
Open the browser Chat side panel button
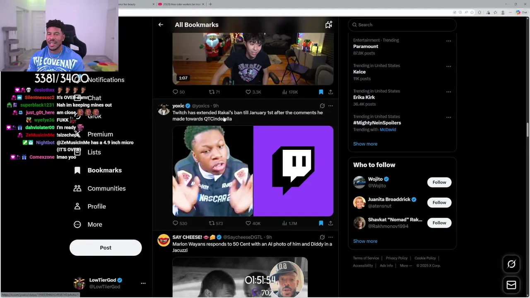pyautogui.click(x=521, y=12)
